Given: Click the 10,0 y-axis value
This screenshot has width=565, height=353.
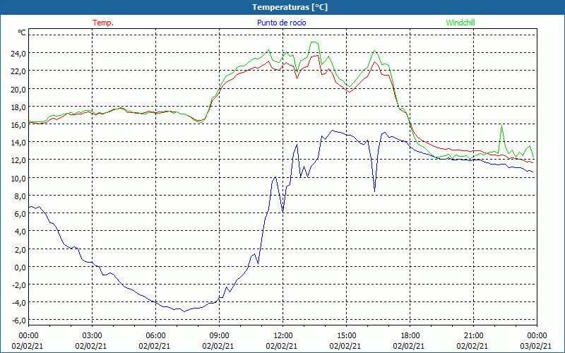Looking at the screenshot, I should [x=18, y=179].
